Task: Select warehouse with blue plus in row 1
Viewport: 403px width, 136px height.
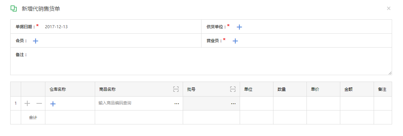Action: click(x=53, y=104)
